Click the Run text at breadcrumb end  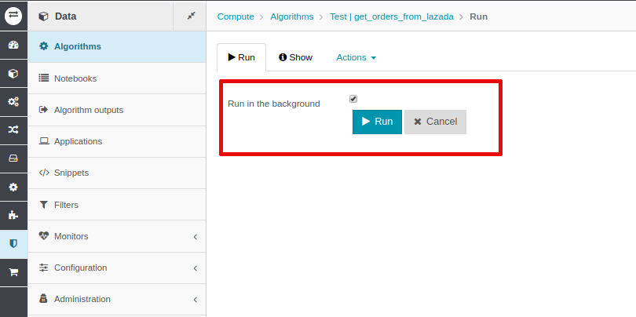tap(479, 16)
